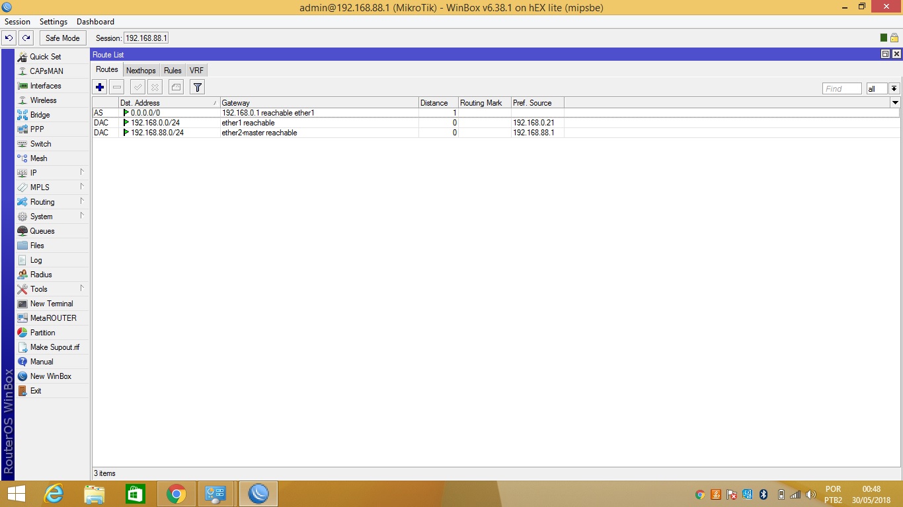This screenshot has height=507, width=903.
Task: Open File Explorer from taskbar
Action: 95,494
